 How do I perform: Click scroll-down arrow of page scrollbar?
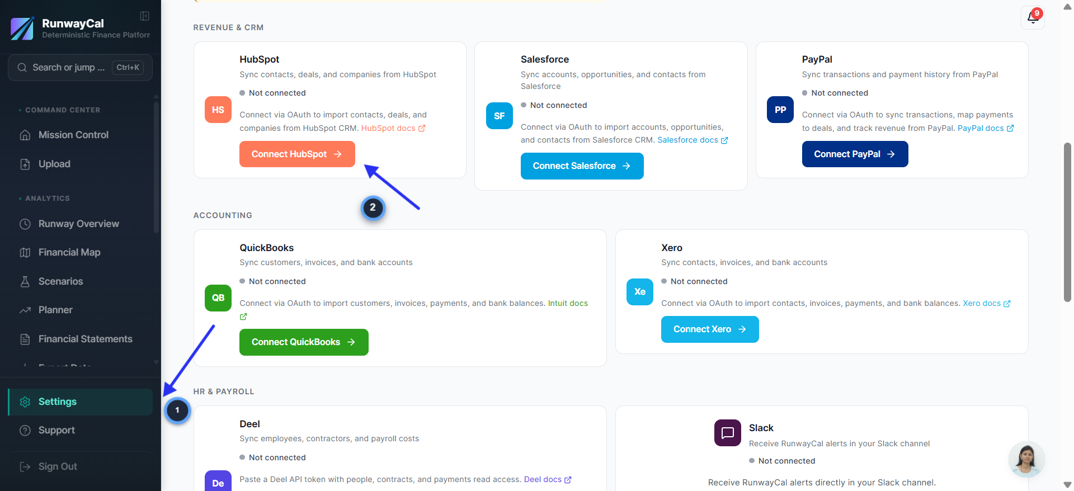click(x=1067, y=485)
